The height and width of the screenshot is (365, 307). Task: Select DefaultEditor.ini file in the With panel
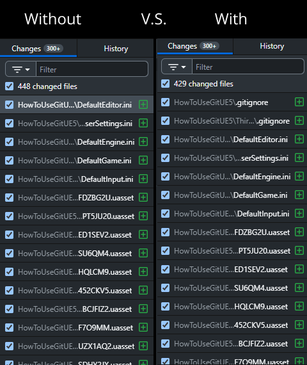(232, 139)
